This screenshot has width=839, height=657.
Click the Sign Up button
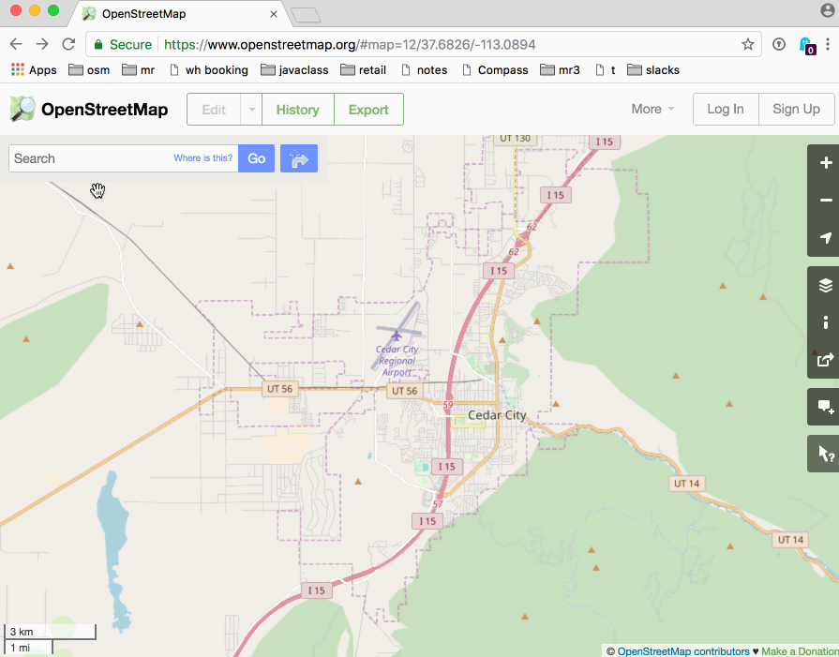tap(796, 109)
